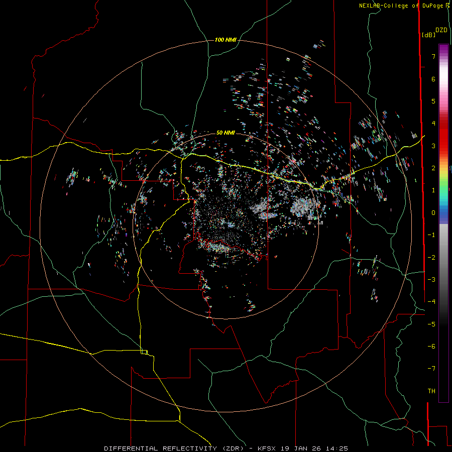Click the 4 value on color scale
The image size is (452, 452).
(x=433, y=124)
